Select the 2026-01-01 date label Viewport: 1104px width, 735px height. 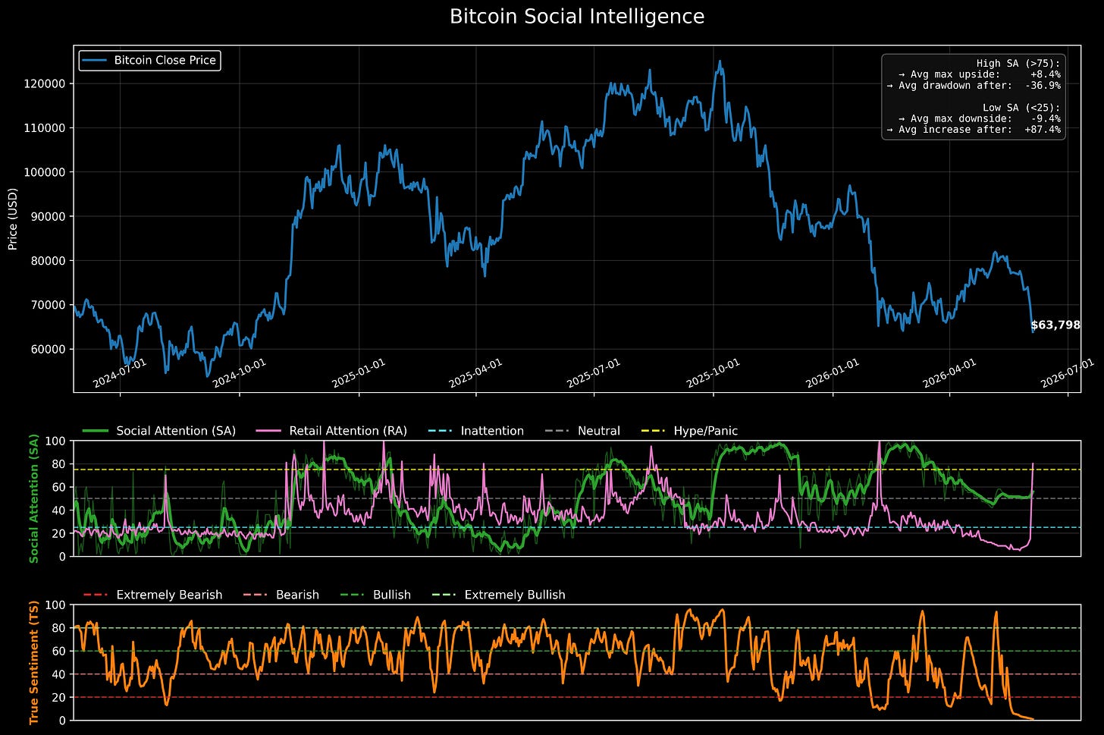tap(833, 373)
